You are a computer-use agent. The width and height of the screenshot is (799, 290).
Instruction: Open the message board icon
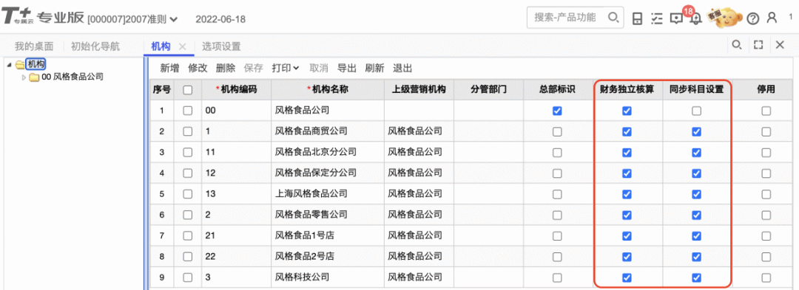tap(676, 18)
